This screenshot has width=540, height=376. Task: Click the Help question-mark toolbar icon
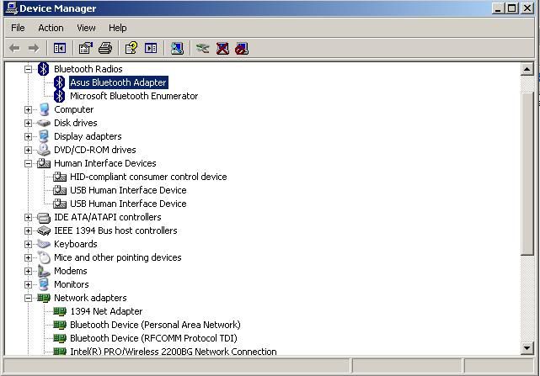point(131,48)
